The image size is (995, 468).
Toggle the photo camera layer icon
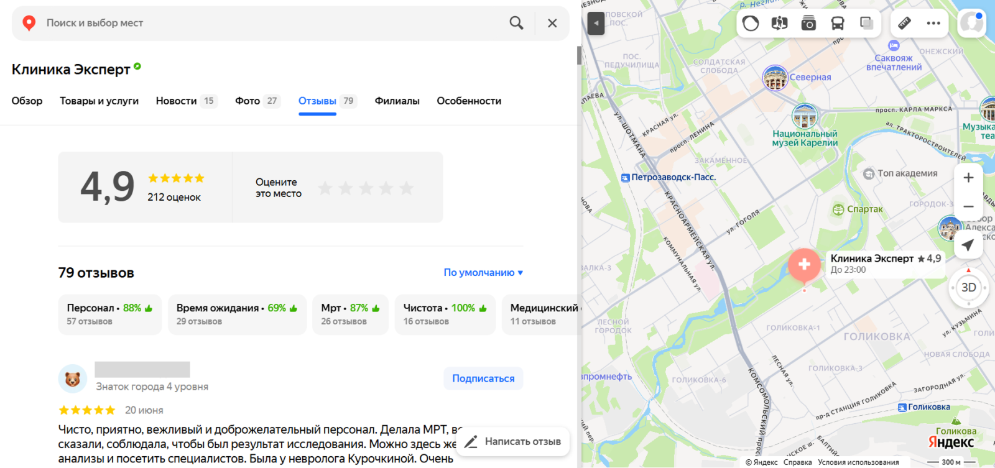point(808,24)
